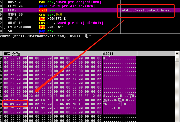Select the "mov ecx,dword ptr ds:[edi+0x14]" instruction
Viewport: 180px width, 122px height.
71,23
